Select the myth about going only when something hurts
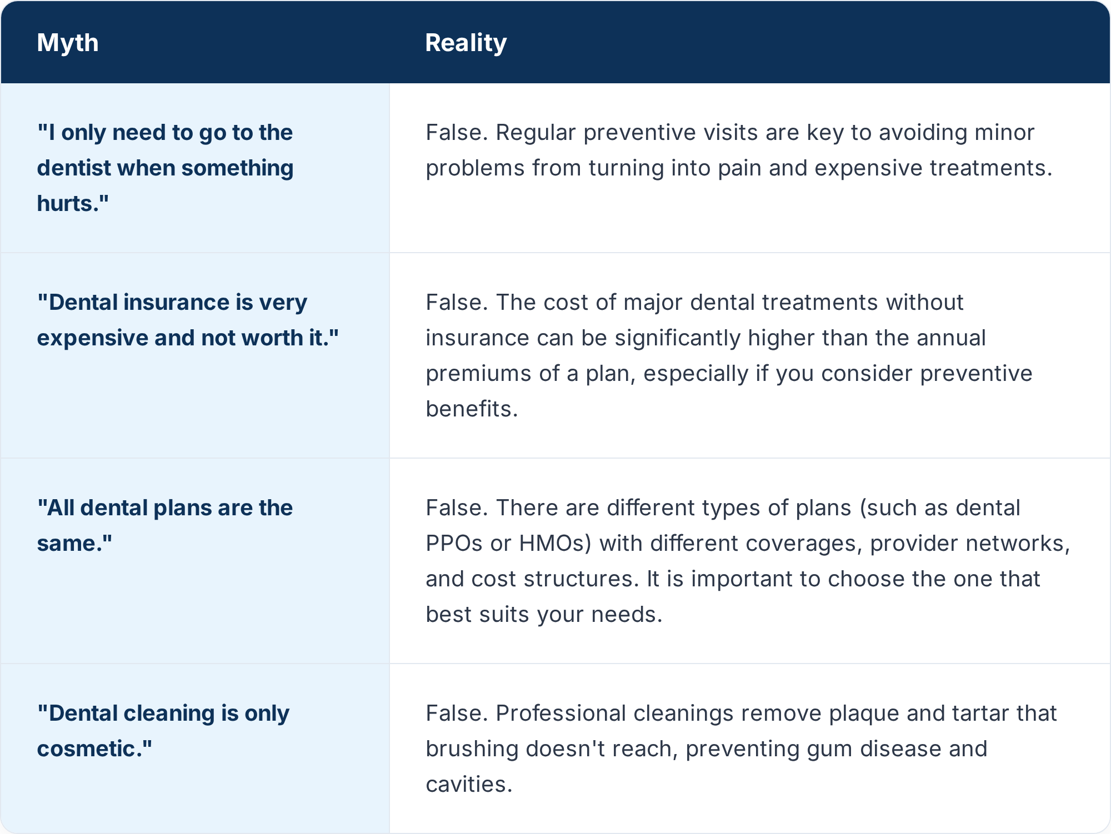Image resolution: width=1111 pixels, height=834 pixels. click(x=165, y=168)
